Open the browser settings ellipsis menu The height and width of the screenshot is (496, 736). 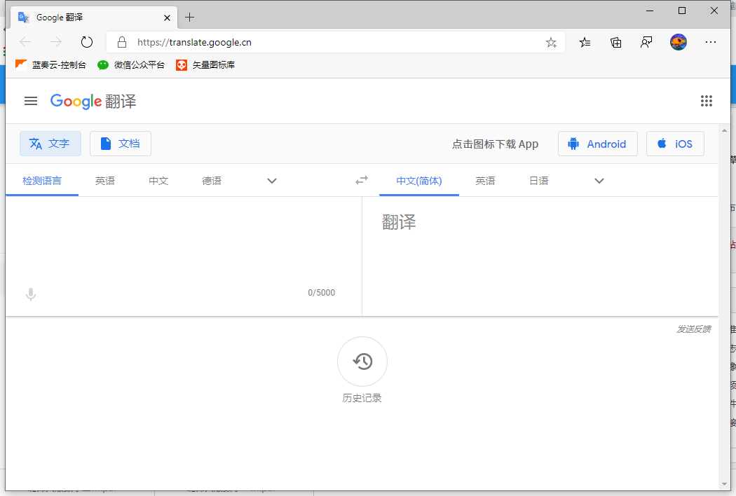point(711,42)
